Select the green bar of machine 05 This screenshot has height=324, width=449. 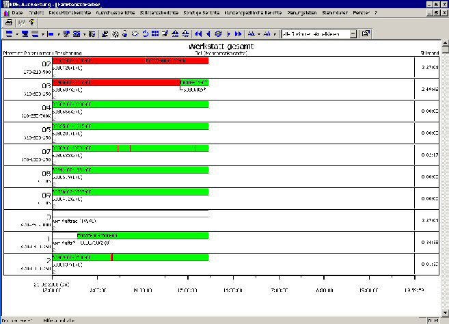(131, 126)
